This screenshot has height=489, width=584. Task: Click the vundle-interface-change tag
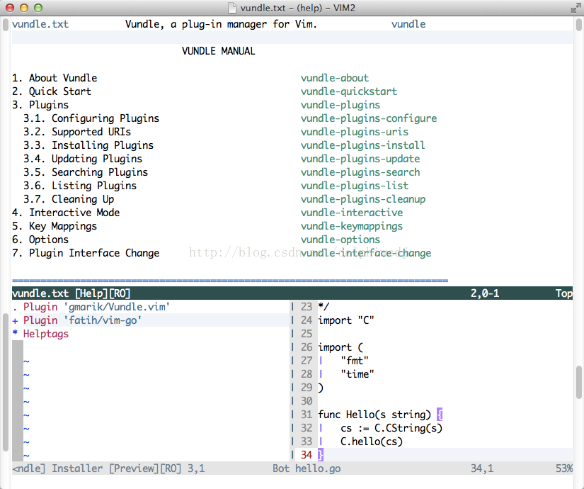(x=366, y=253)
